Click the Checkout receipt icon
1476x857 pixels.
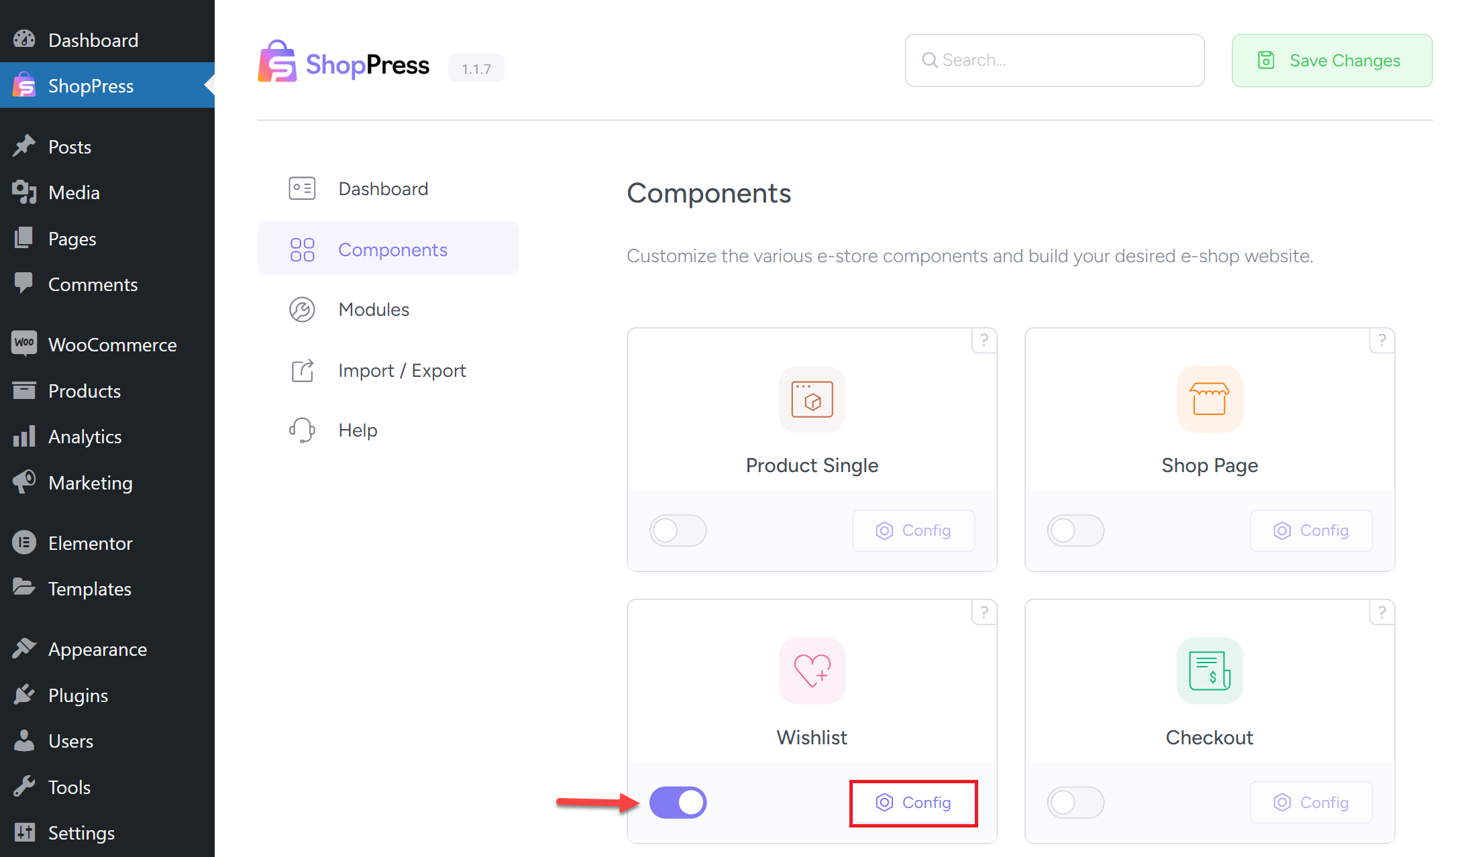point(1209,671)
